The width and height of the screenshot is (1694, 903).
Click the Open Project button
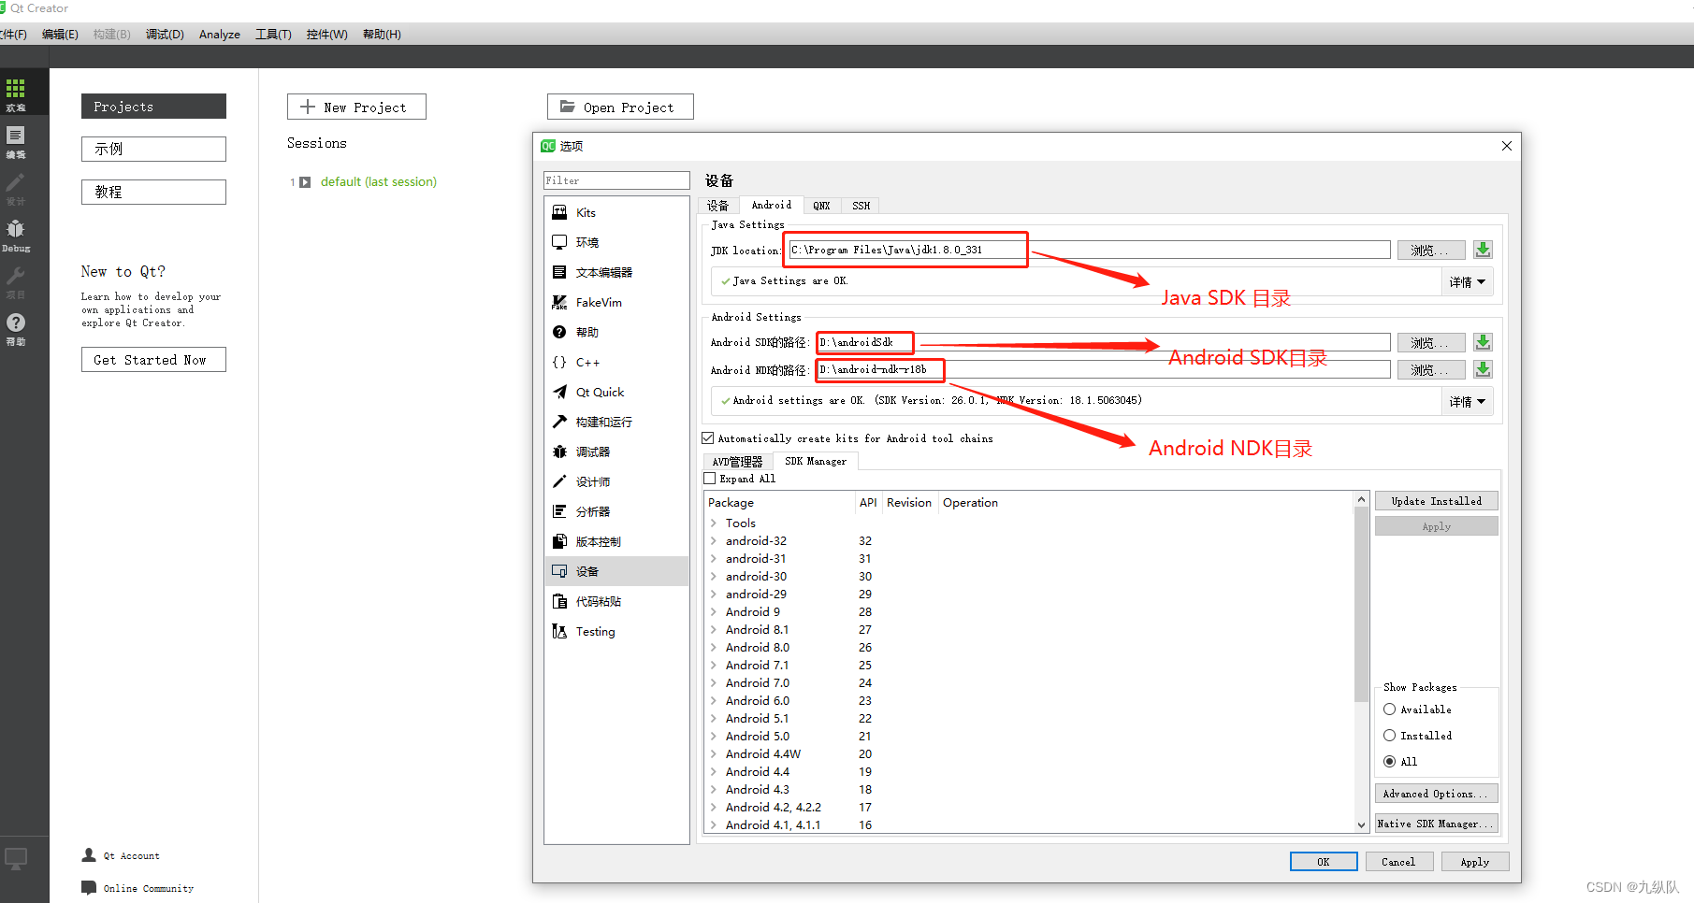tap(620, 107)
